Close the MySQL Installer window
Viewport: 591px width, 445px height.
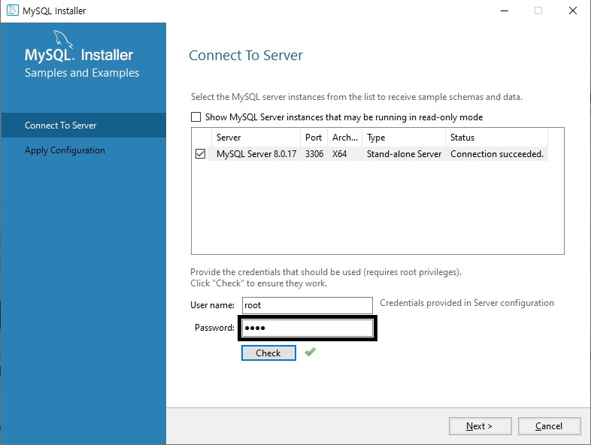click(572, 11)
